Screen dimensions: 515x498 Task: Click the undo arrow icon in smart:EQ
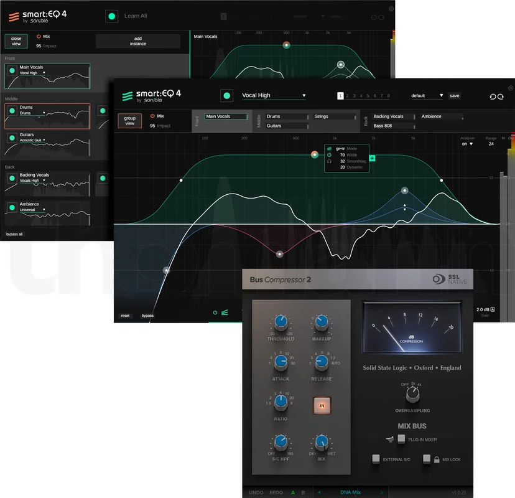pyautogui.click(x=493, y=96)
